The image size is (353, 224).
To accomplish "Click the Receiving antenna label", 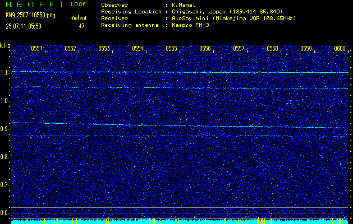I will pos(130,25).
